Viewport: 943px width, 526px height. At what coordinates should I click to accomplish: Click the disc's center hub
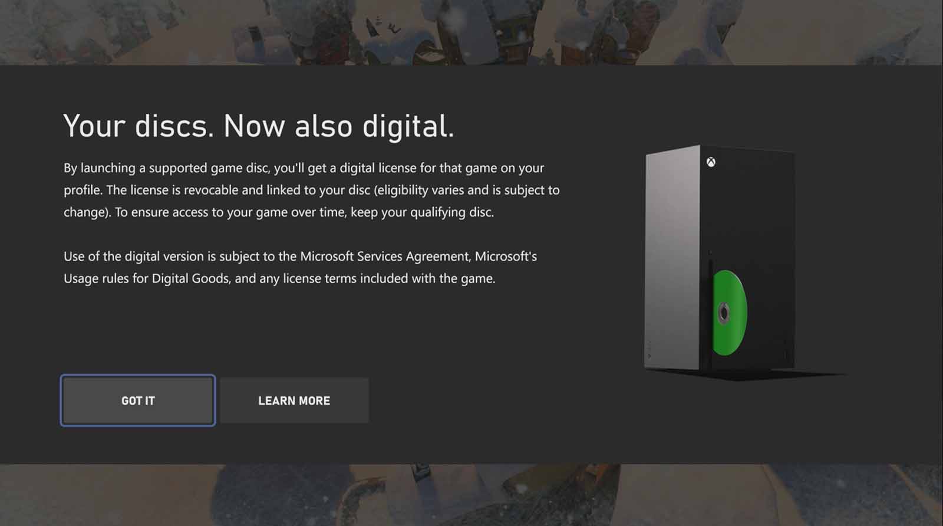(x=724, y=313)
